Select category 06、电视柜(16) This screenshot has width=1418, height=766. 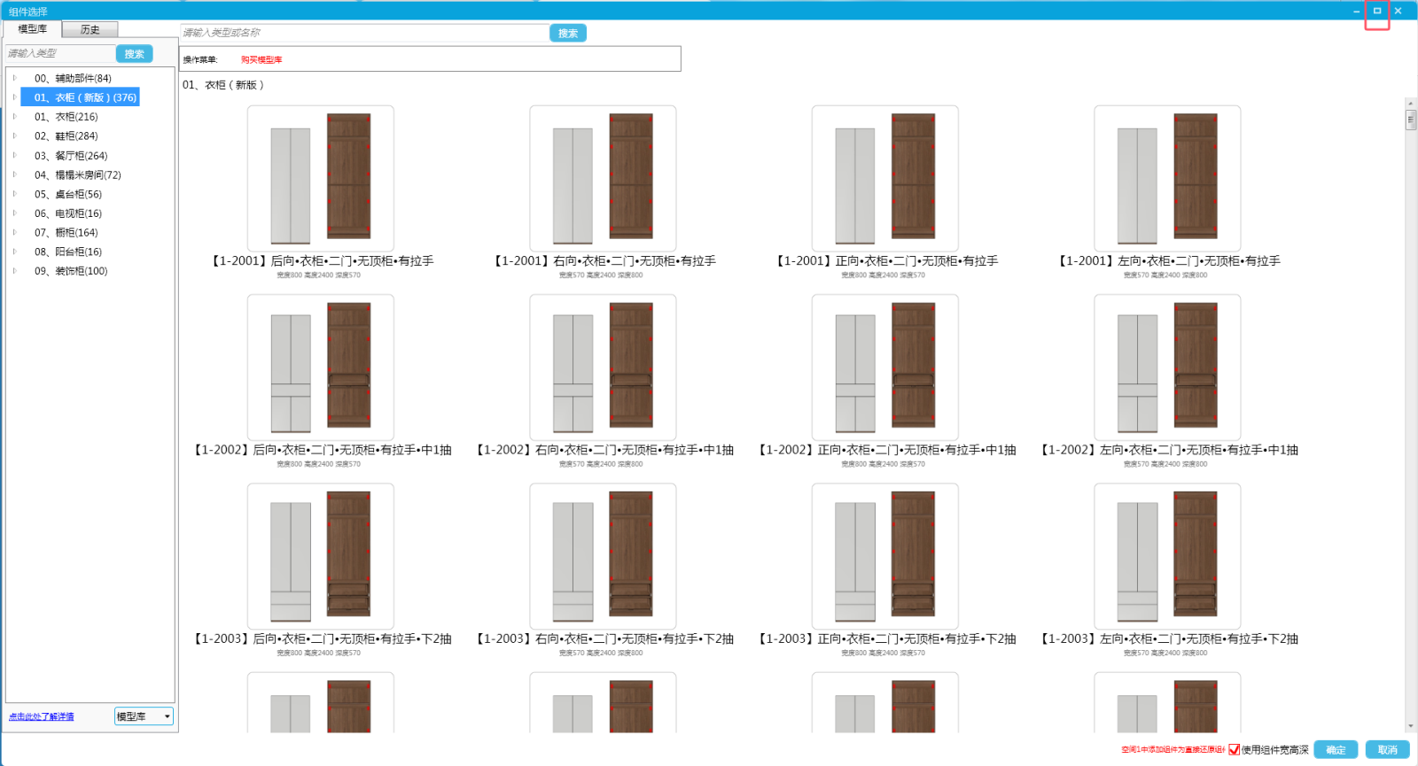pos(68,213)
